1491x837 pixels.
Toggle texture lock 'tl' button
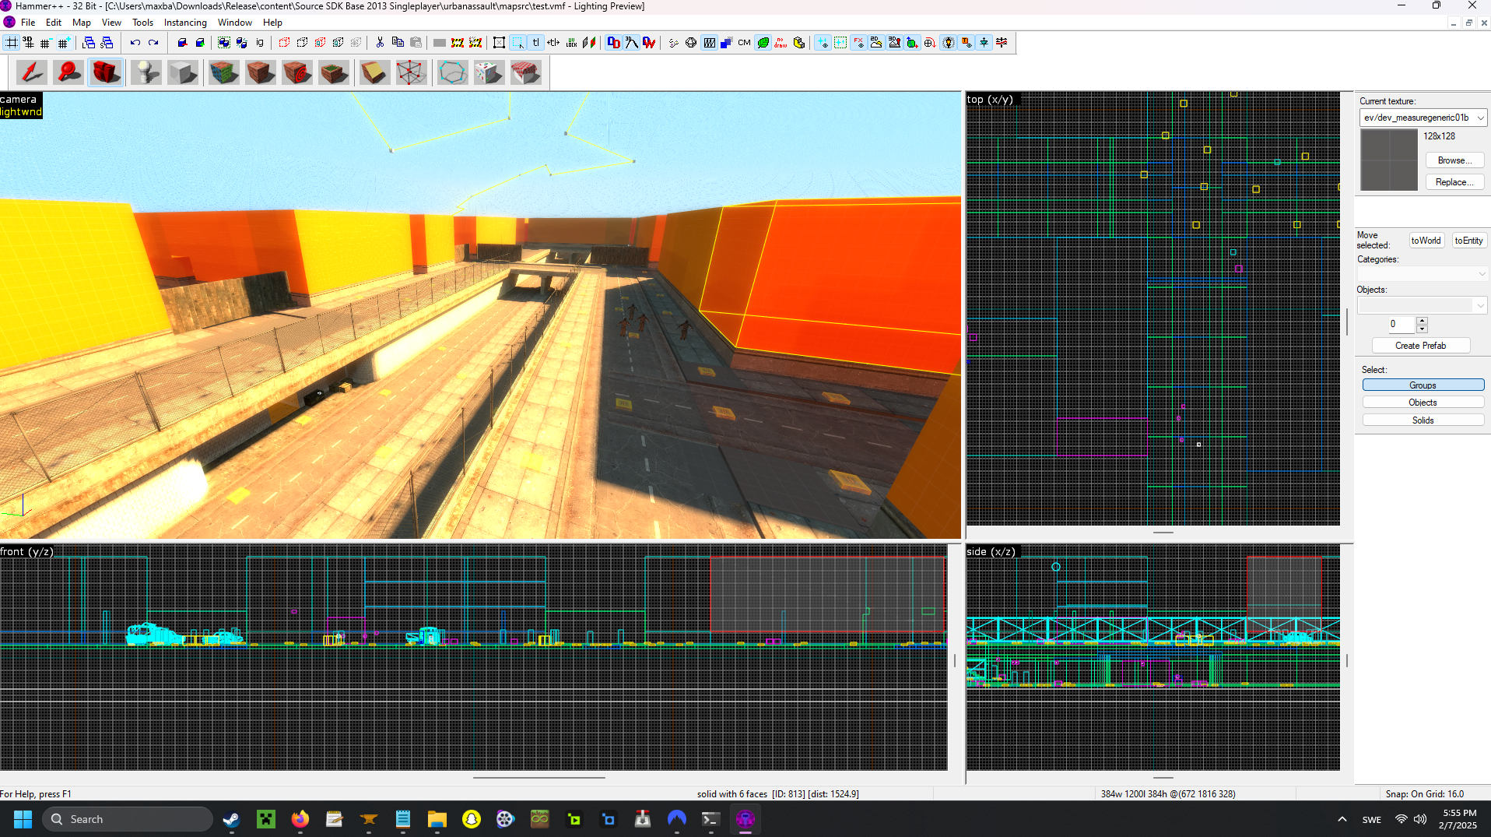click(x=535, y=43)
